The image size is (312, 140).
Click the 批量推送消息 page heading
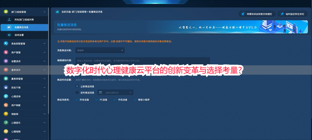[x=67, y=25]
